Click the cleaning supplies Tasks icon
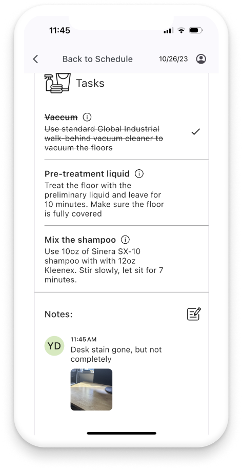The height and width of the screenshot is (470, 242). [57, 83]
